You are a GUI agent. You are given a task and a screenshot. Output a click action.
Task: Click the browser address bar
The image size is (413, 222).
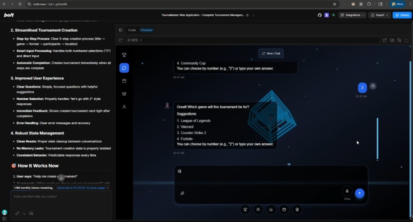click(182, 4)
